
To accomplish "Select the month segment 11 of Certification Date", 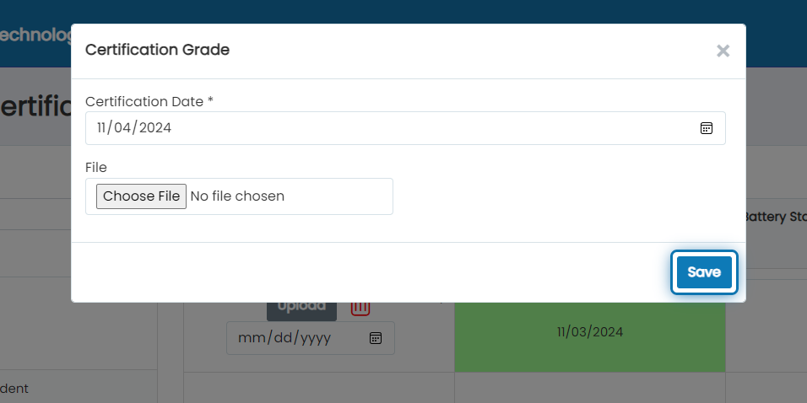I will (x=102, y=128).
